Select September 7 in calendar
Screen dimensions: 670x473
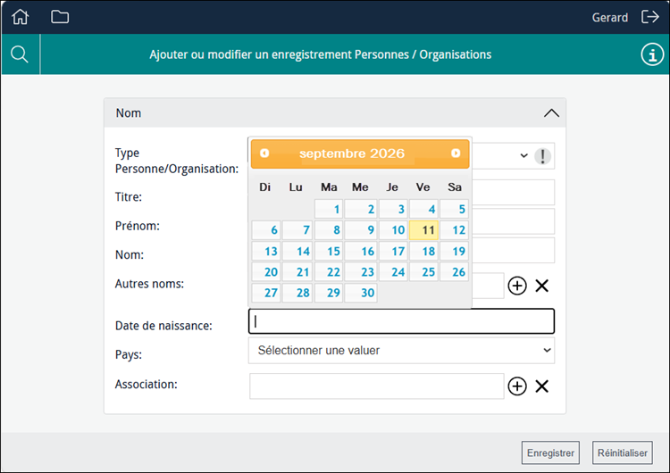[297, 230]
